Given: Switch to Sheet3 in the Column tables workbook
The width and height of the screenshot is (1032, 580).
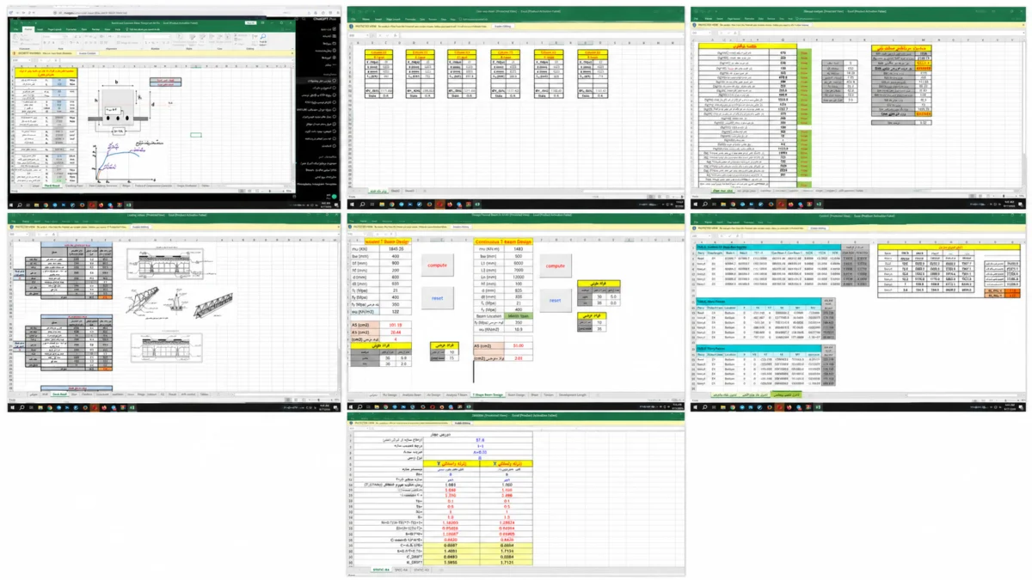Looking at the screenshot, I should click(x=409, y=191).
